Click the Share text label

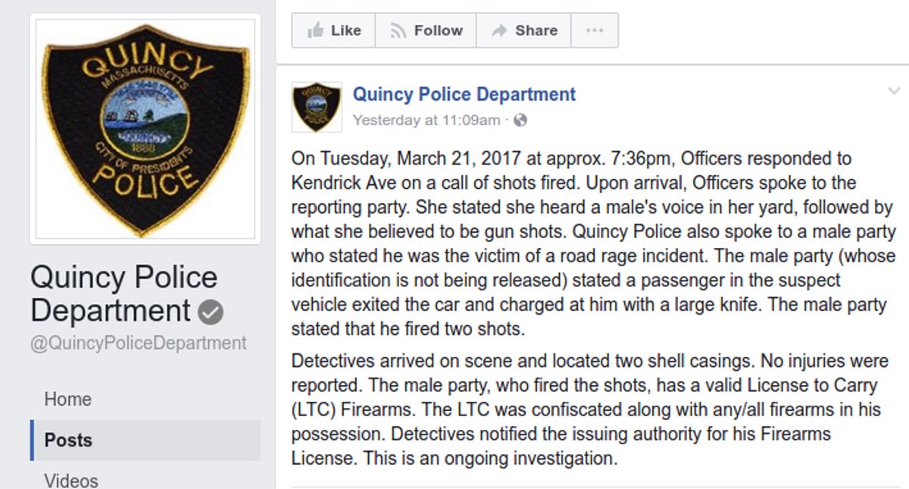(536, 30)
